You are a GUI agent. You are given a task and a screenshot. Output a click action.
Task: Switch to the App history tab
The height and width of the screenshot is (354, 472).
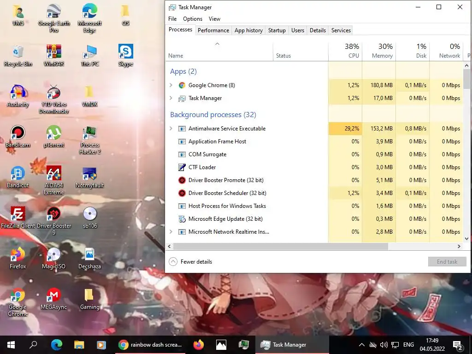click(x=248, y=30)
